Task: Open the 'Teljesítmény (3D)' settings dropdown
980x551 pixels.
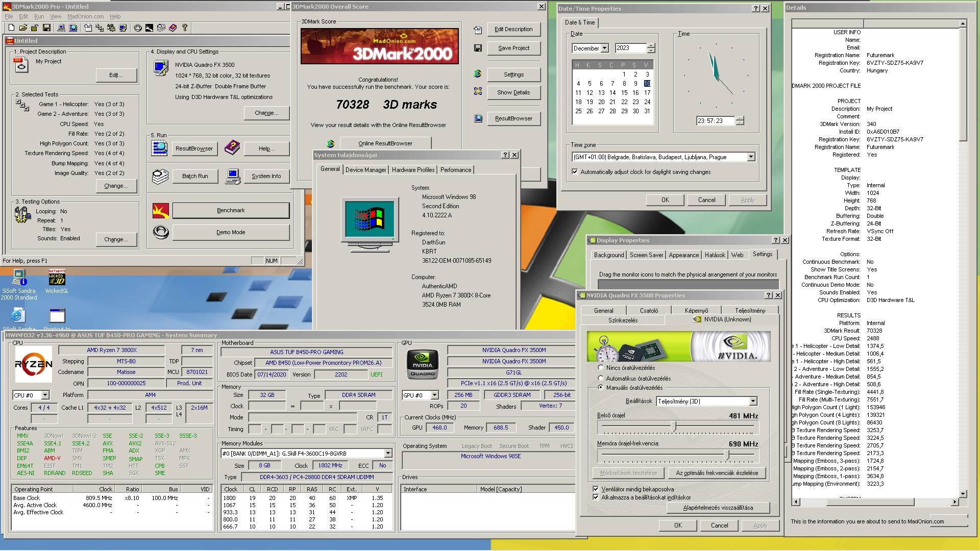Action: 753,401
